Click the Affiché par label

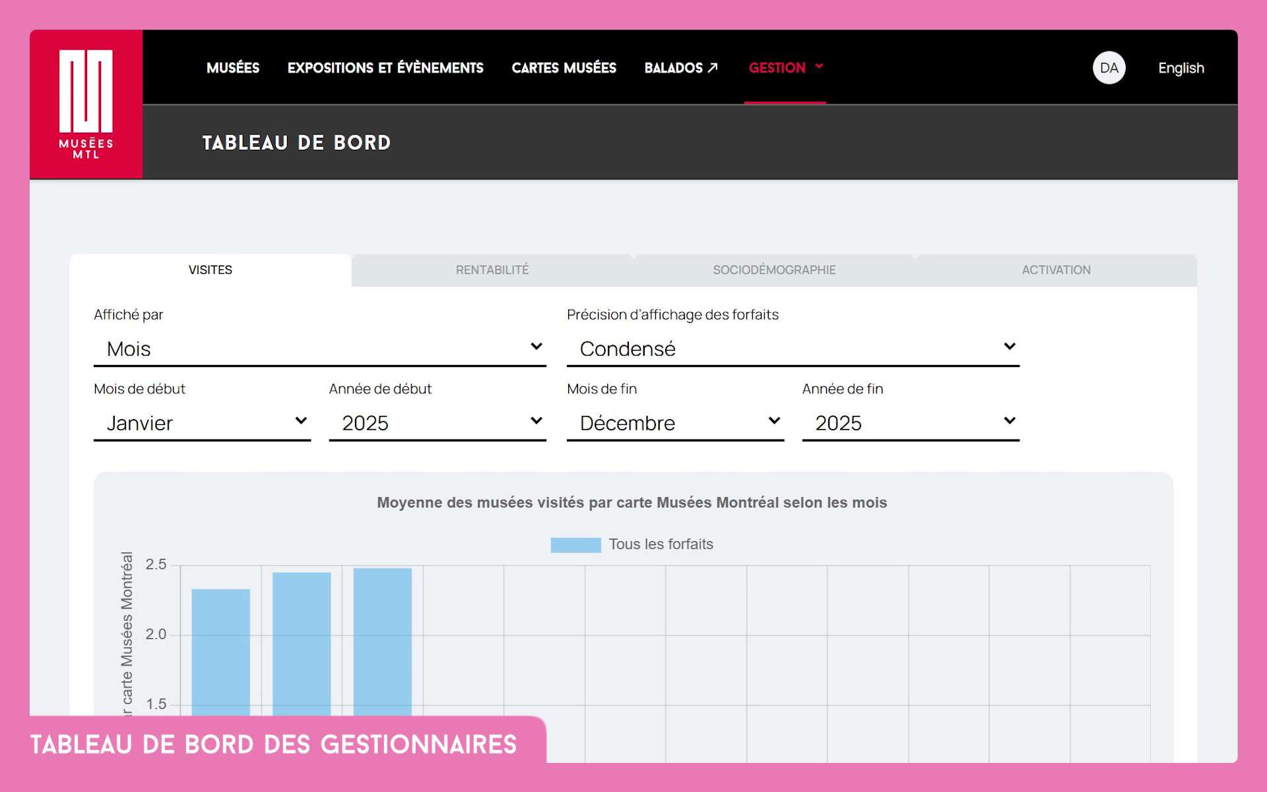click(128, 315)
